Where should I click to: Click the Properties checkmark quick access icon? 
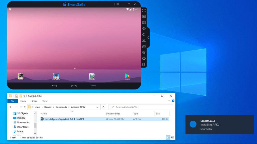pos(16,96)
